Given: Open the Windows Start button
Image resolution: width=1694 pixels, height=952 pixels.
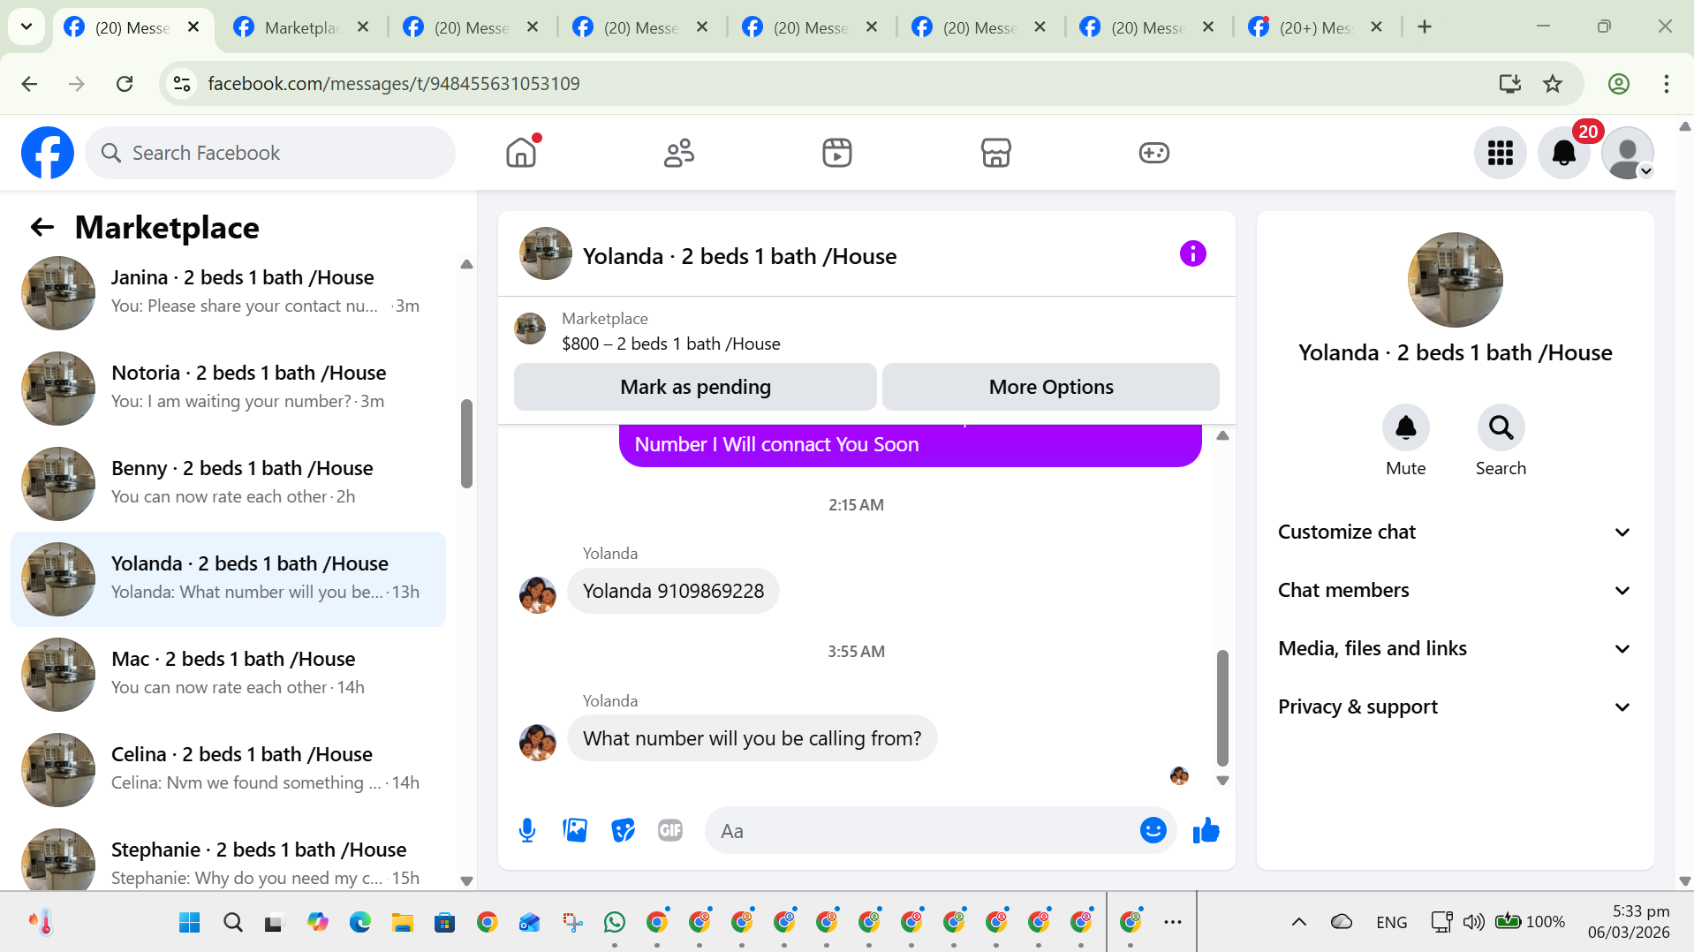Looking at the screenshot, I should pyautogui.click(x=189, y=923).
